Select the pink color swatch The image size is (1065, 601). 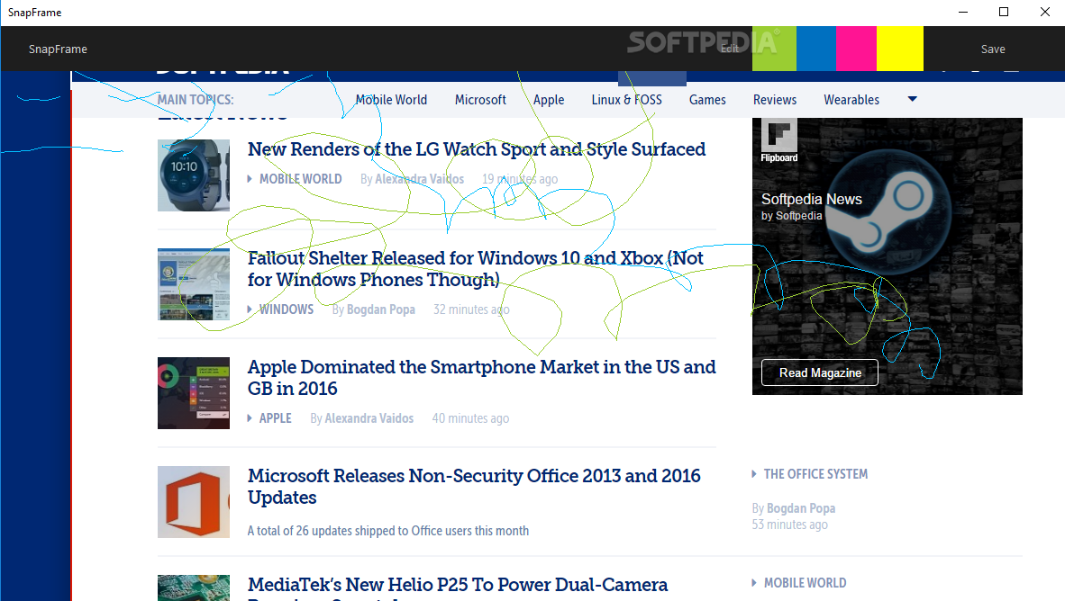857,49
